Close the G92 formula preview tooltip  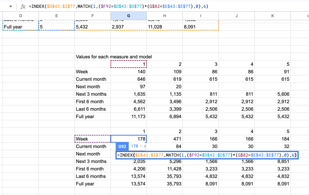coord(141,146)
